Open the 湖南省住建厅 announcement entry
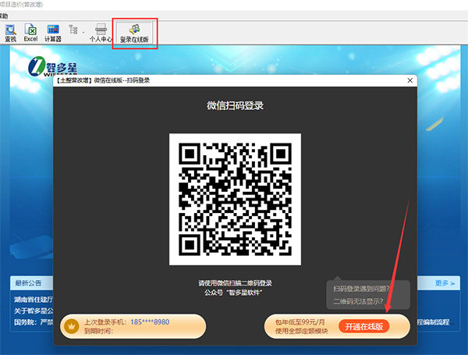 (x=31, y=298)
